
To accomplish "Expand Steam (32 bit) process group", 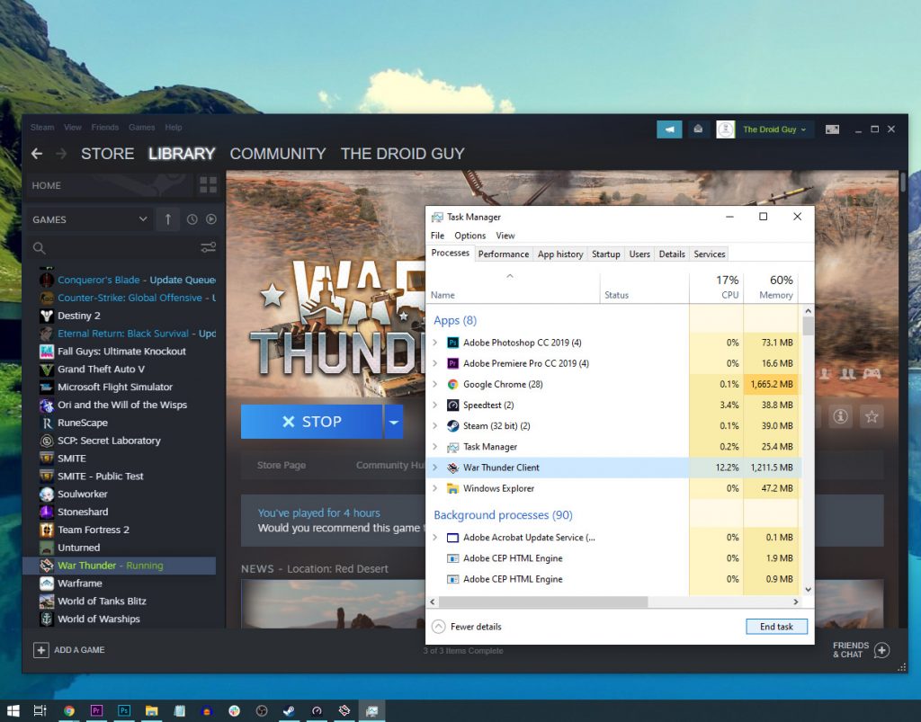I will pyautogui.click(x=435, y=425).
